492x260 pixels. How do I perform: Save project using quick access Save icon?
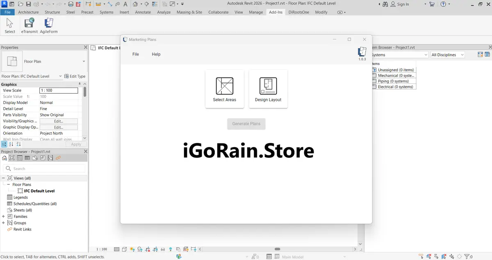tap(28, 4)
